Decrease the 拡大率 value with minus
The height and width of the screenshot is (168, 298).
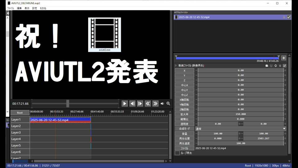tap(196, 114)
